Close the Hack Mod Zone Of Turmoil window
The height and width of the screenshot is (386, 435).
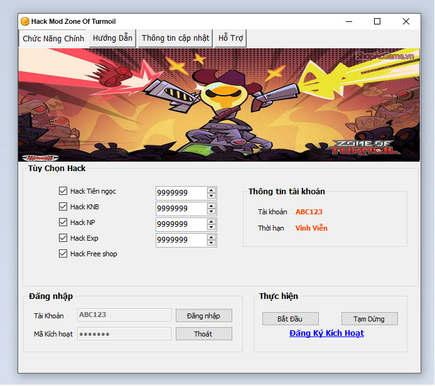[x=406, y=21]
